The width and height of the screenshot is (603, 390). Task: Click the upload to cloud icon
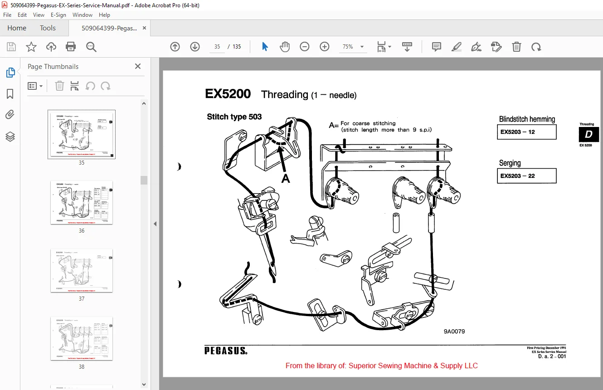click(51, 47)
